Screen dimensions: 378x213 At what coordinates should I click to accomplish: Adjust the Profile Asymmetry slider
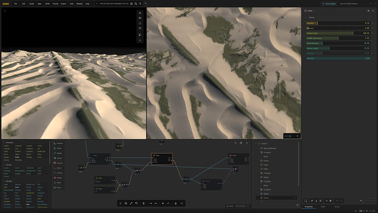pos(338,38)
